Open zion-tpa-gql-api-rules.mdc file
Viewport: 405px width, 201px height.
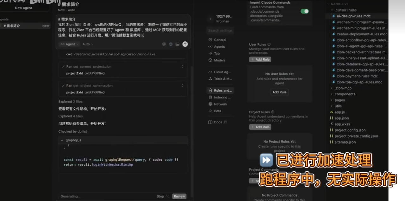coord(359,82)
